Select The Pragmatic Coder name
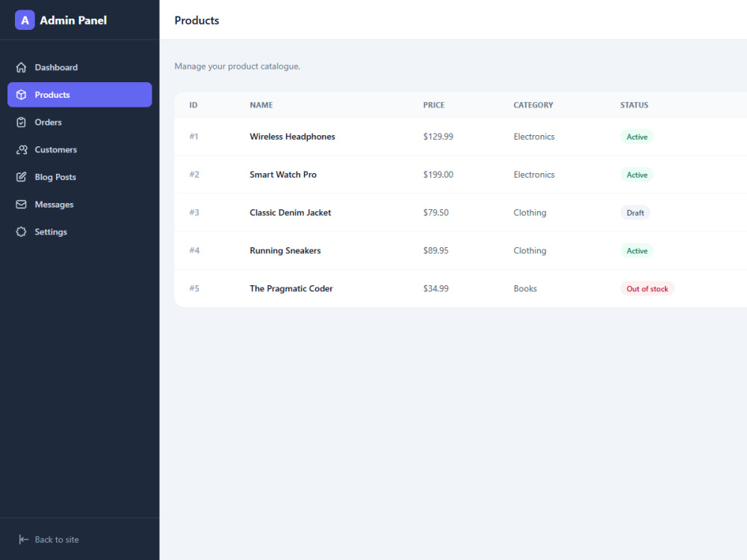Viewport: 747px width, 560px height. tap(291, 288)
